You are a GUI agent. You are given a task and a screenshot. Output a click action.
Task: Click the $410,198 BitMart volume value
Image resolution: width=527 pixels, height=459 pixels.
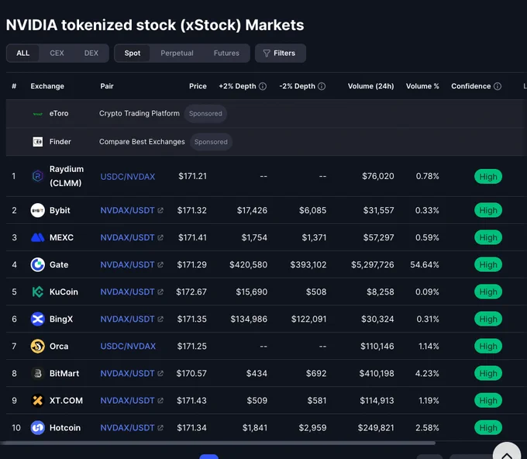coord(377,374)
